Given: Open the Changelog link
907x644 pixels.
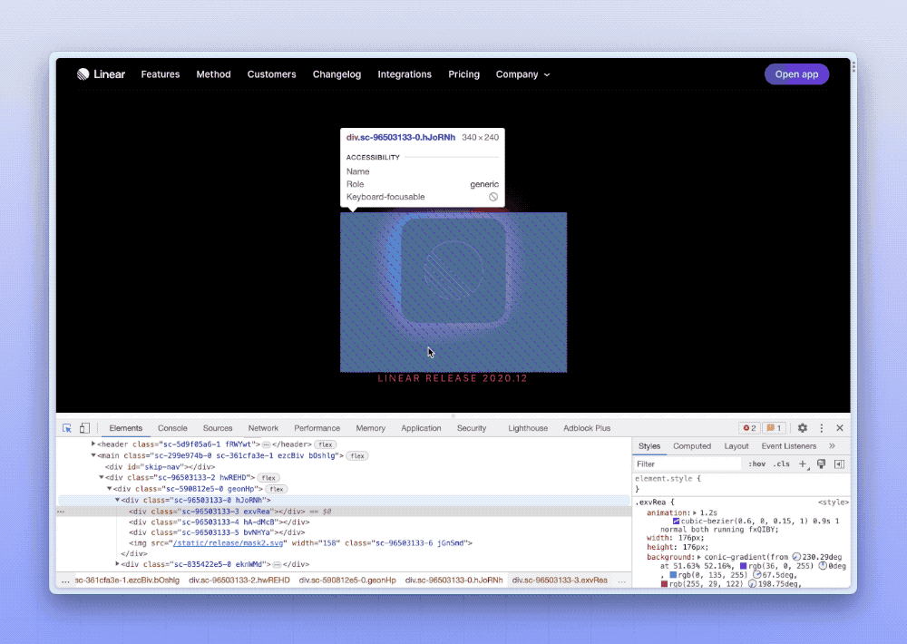Looking at the screenshot, I should tap(336, 74).
